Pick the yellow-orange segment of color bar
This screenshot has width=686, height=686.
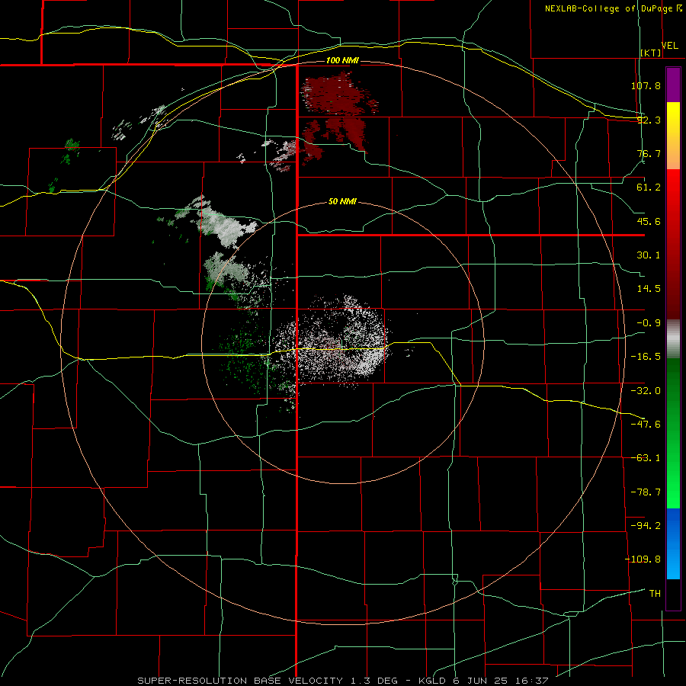point(673,136)
